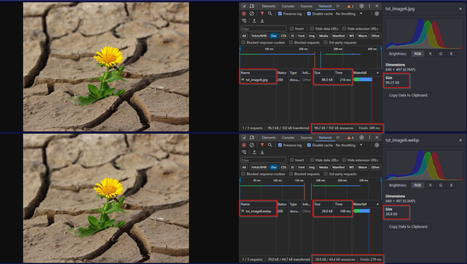Select Fetch/XHR type filter in webp DevTools
This screenshot has height=264, width=467.
point(259,167)
